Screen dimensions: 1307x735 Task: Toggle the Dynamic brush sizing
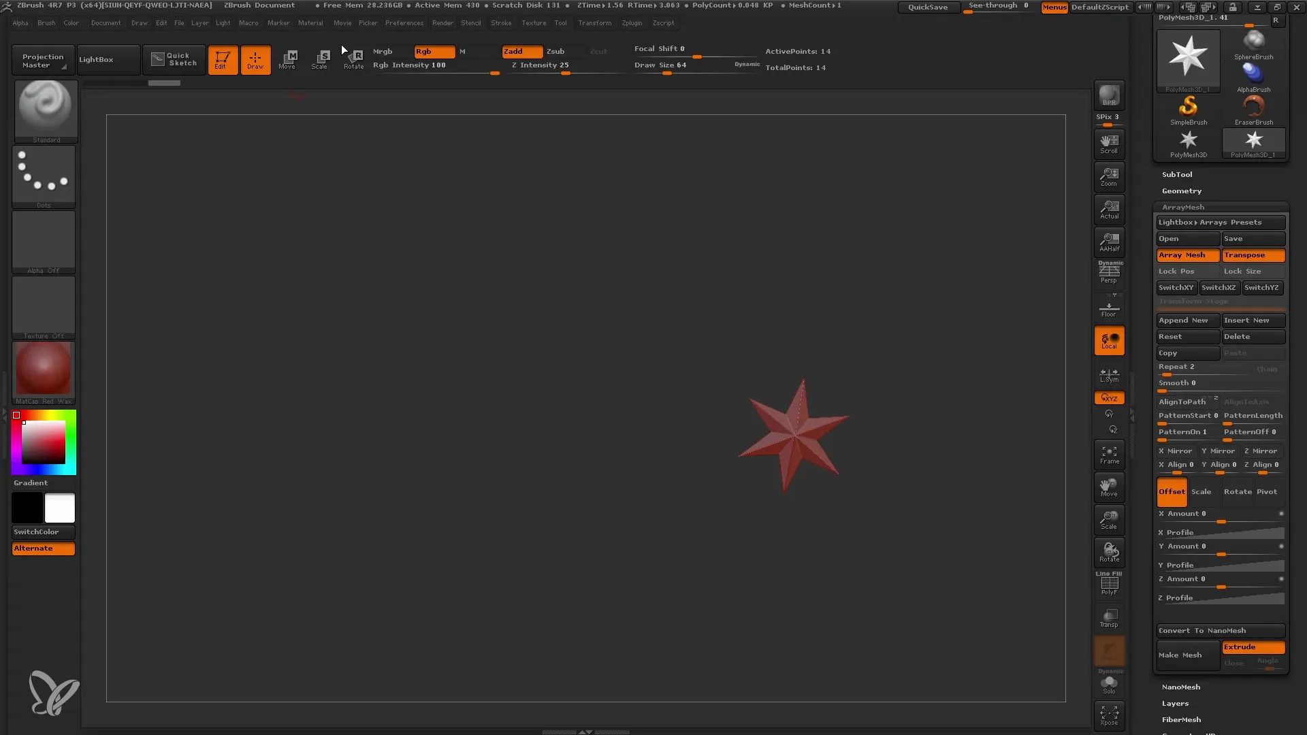[747, 65]
